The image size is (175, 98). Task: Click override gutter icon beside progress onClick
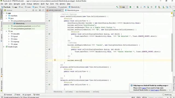(49, 71)
